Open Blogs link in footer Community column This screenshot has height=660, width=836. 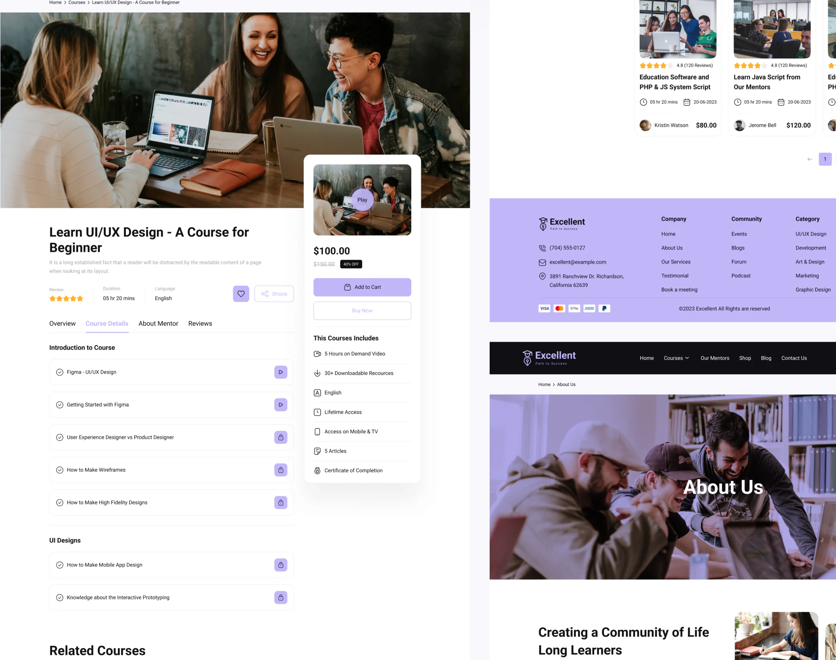click(x=738, y=248)
